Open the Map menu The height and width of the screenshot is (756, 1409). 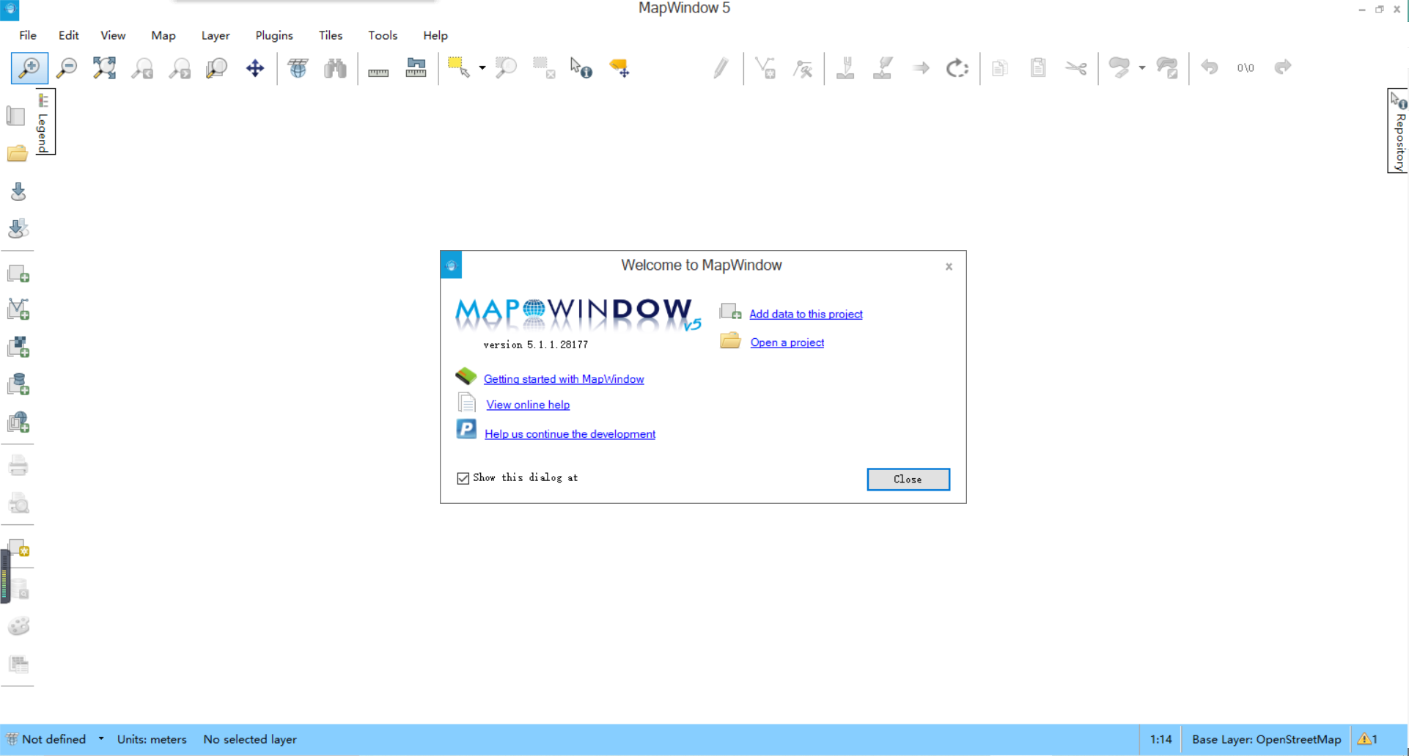(x=163, y=35)
